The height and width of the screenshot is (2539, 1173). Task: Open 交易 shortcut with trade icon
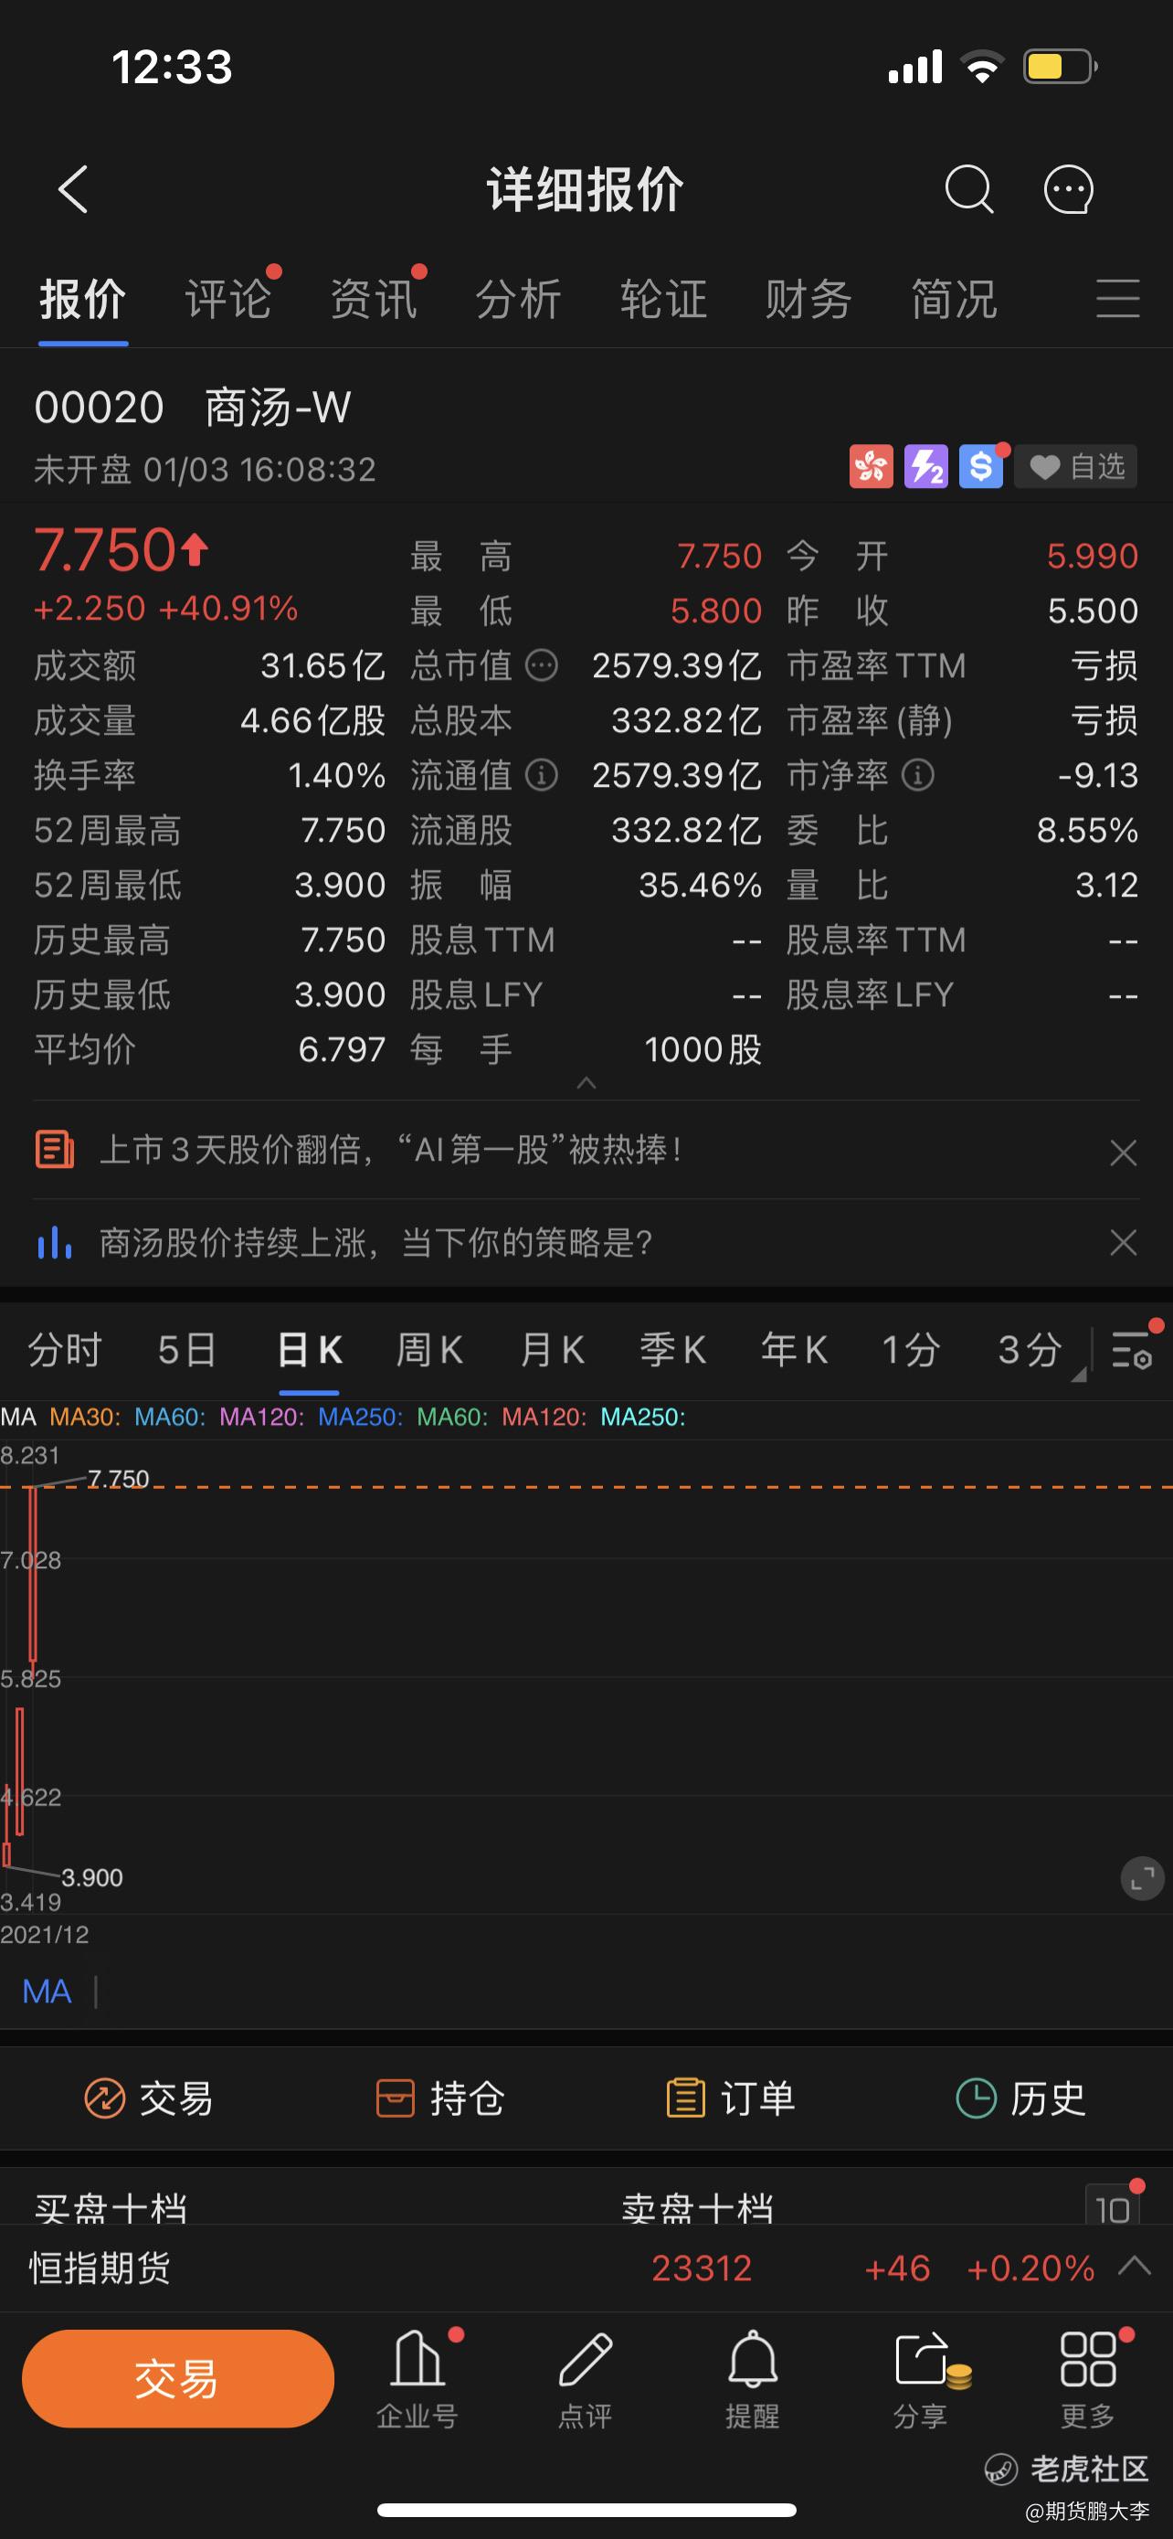(x=149, y=2099)
